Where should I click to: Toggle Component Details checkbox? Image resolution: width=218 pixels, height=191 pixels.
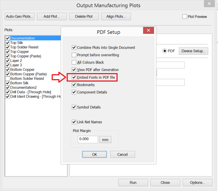[74, 92]
